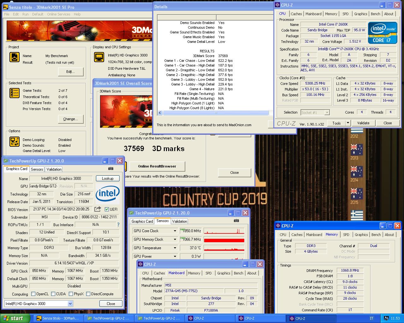Open the GPU Power sensor dropdown
Viewport: 404px width, 323px height.
175,256
